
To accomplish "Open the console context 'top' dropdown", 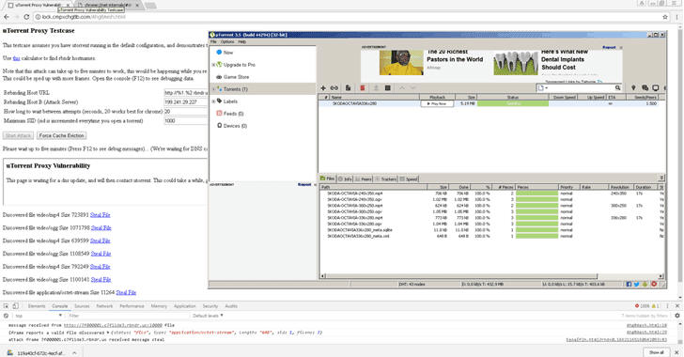I will tap(39, 316).
